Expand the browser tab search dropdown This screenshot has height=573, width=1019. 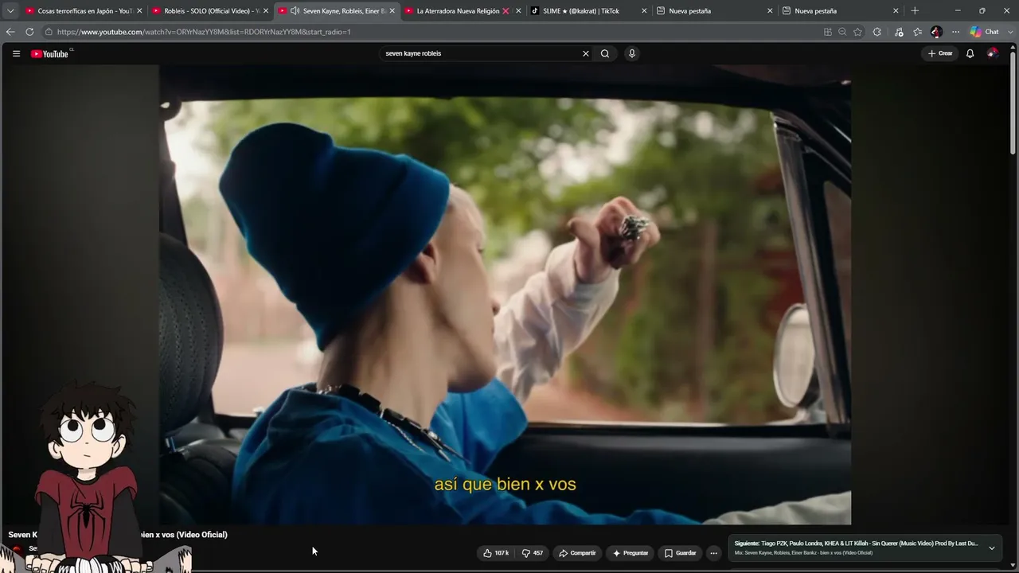tap(10, 11)
